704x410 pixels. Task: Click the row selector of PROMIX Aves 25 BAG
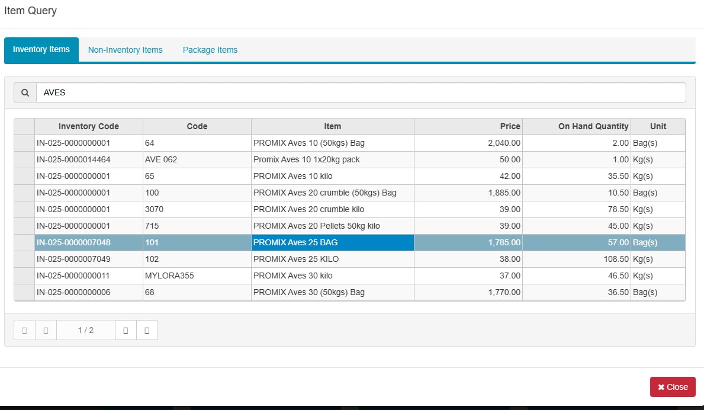pyautogui.click(x=24, y=242)
